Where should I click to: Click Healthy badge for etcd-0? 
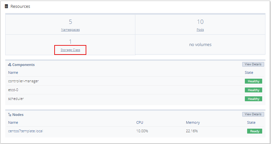pos(253,90)
